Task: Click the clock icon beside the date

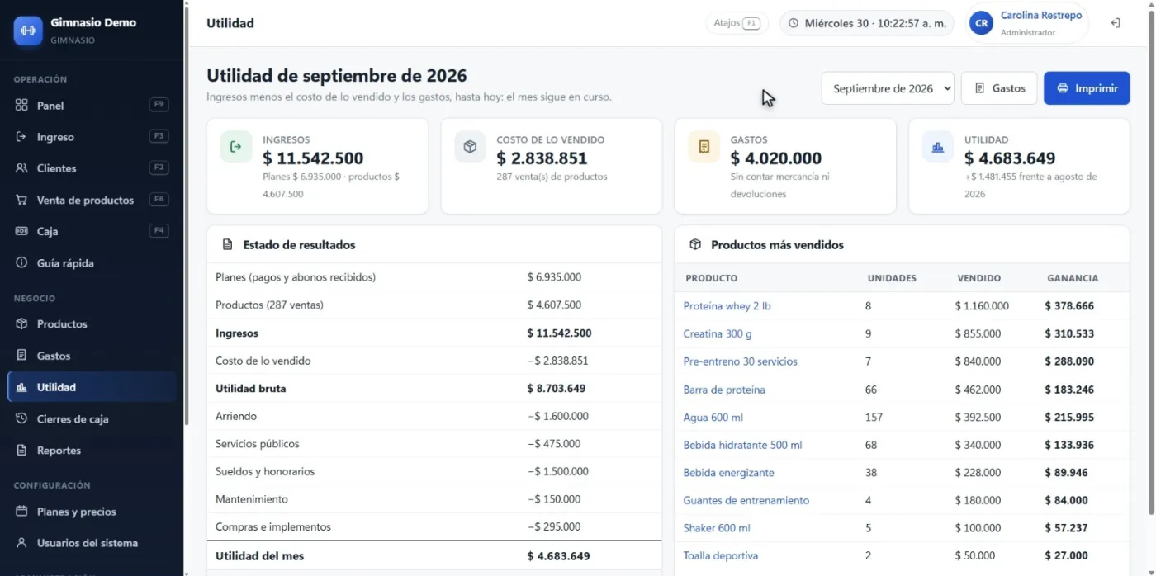Action: pos(794,23)
